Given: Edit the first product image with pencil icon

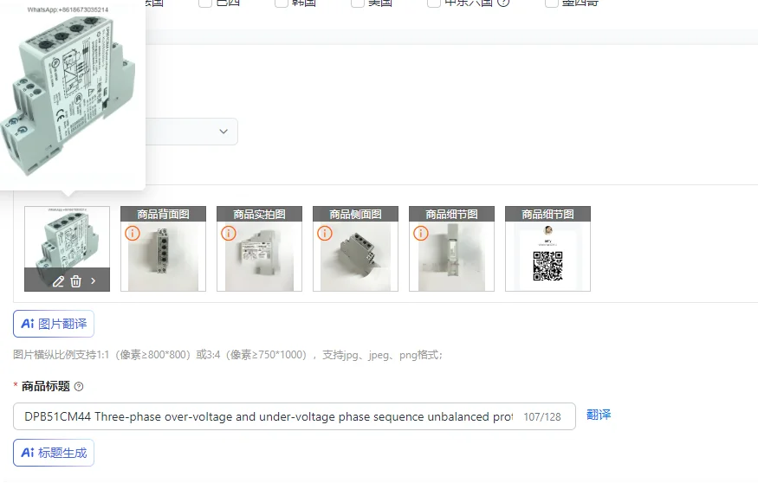Looking at the screenshot, I should pos(59,281).
